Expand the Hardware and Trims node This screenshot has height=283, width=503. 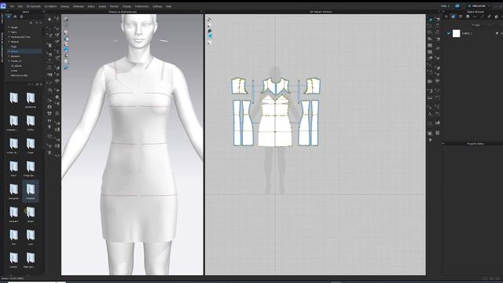pyautogui.click(x=9, y=37)
